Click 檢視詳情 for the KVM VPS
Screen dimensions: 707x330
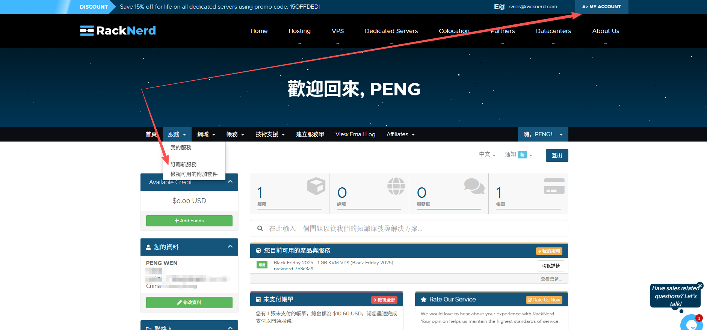tap(551, 266)
